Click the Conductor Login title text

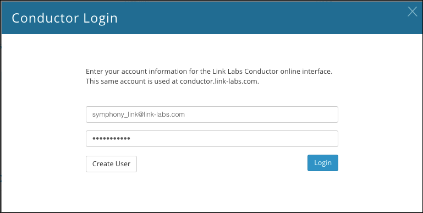(65, 18)
